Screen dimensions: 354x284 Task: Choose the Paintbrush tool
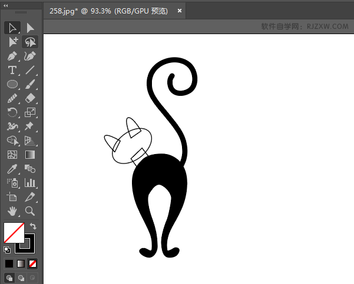pyautogui.click(x=30, y=84)
